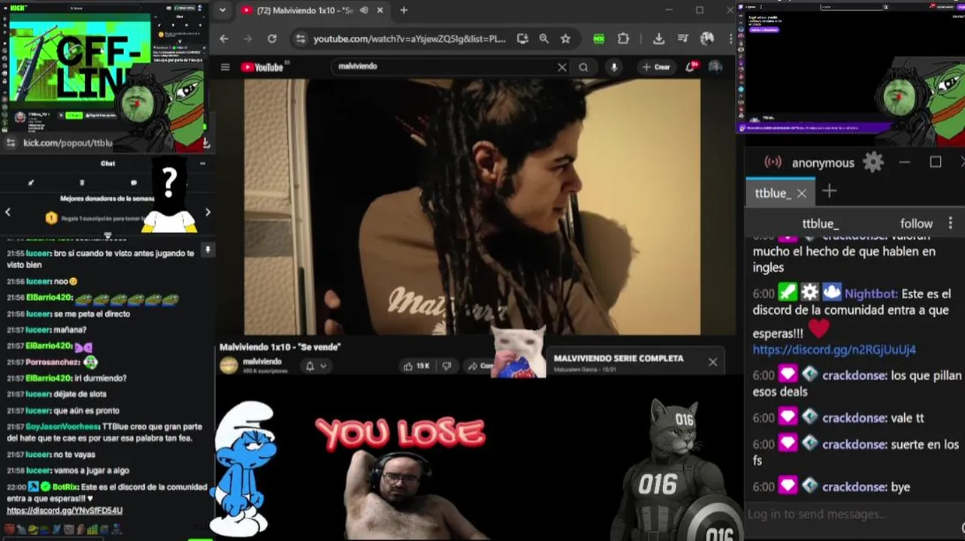Open discord.gg/n2RGjUuUj4 link from Nightbot
Screen dimensions: 965x541
pos(834,349)
